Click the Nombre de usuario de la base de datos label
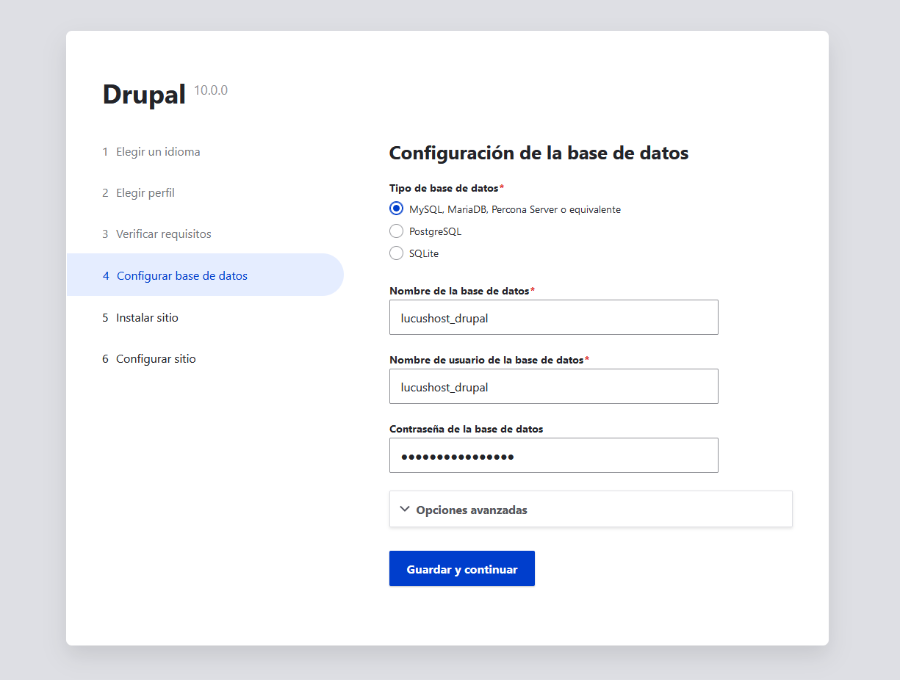This screenshot has width=900, height=680. (x=486, y=360)
